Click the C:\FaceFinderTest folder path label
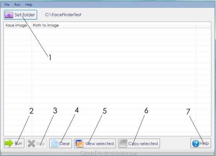Image resolution: width=216 pixels, height=156 pixels. click(x=63, y=15)
